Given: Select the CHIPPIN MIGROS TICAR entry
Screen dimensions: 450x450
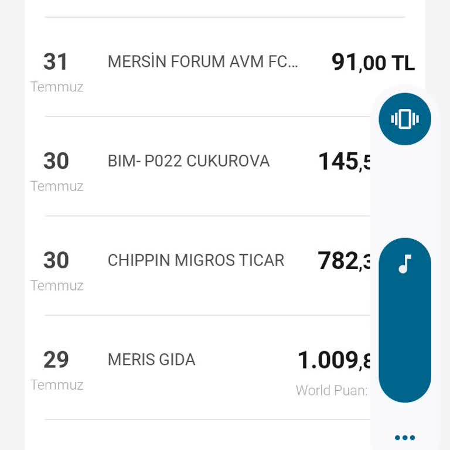Looking at the screenshot, I should click(196, 260).
